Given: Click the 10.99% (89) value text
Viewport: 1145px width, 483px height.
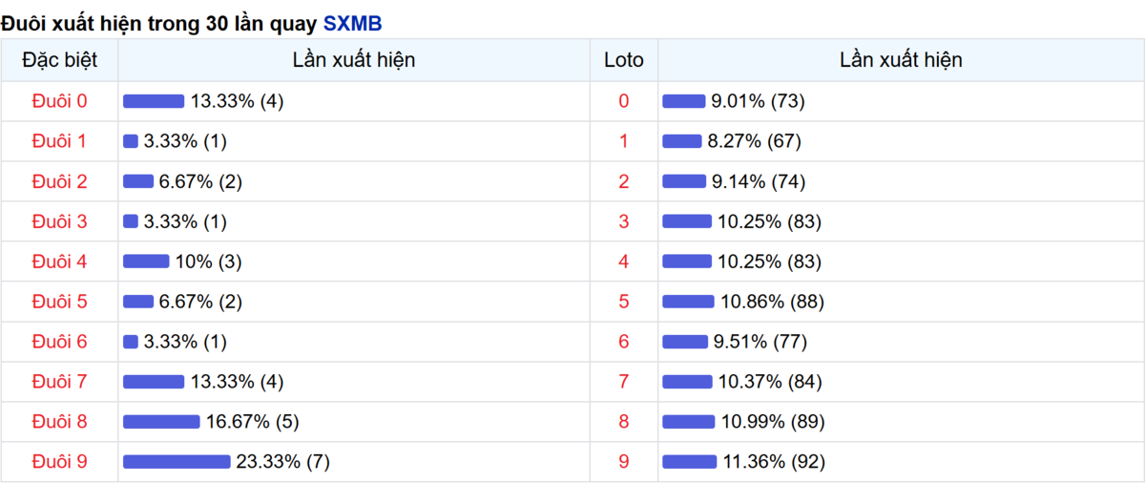Looking at the screenshot, I should tap(773, 422).
